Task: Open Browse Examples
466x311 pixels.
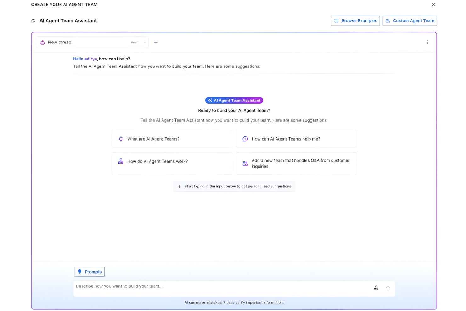Action: pyautogui.click(x=355, y=20)
